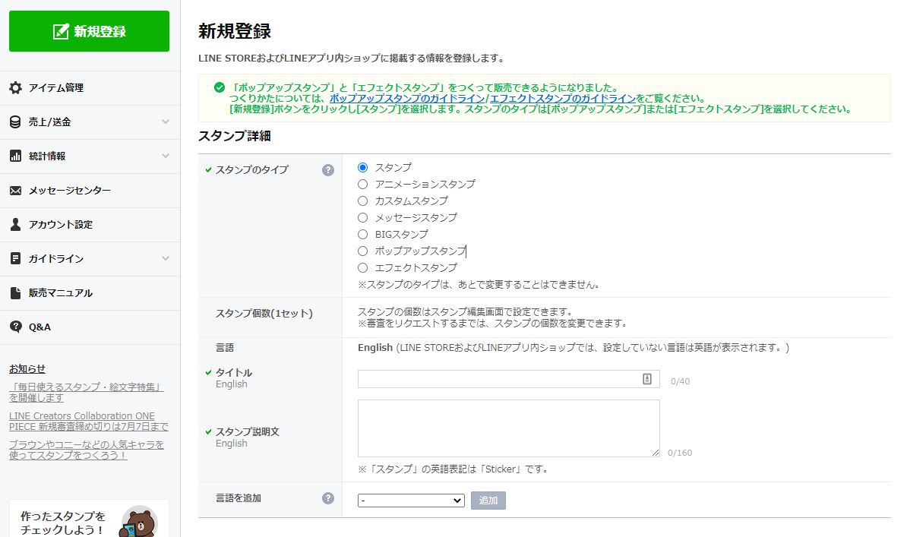Click the green check icon in notice

point(220,88)
